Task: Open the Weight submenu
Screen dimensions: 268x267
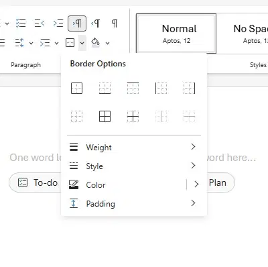Action: (x=134, y=147)
